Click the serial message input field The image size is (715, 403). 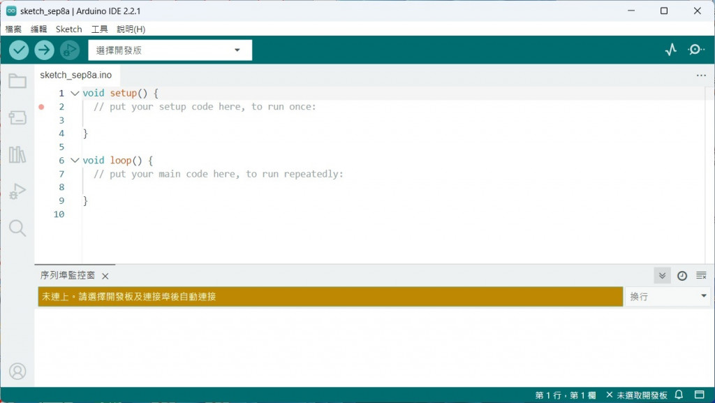click(x=330, y=297)
